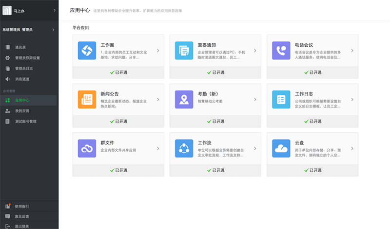Click the 考勤（新）title text
Image resolution: width=390 pixels, height=229 pixels.
click(x=208, y=94)
